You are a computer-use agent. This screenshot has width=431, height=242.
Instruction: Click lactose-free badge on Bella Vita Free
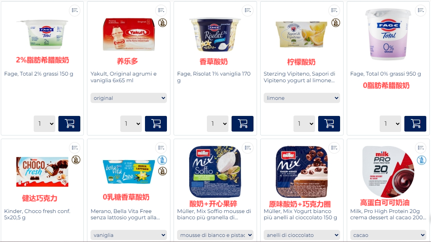click(162, 160)
